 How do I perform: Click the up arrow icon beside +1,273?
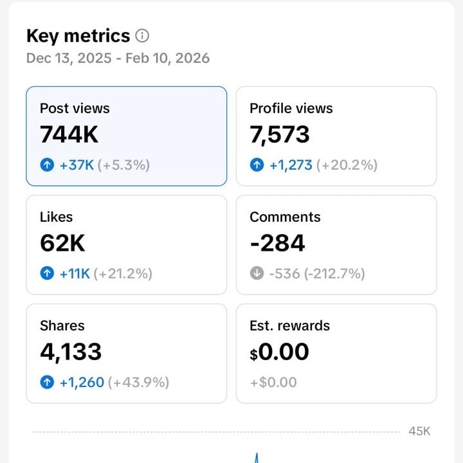[x=257, y=165]
